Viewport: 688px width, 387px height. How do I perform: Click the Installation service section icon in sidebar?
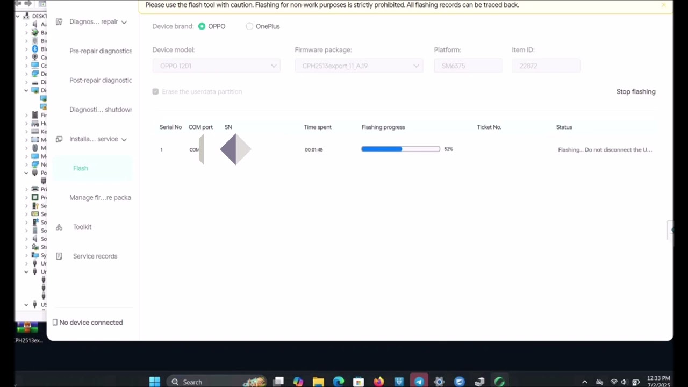pos(59,139)
